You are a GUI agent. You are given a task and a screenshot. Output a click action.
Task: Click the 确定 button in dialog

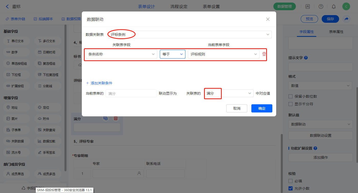(262, 108)
